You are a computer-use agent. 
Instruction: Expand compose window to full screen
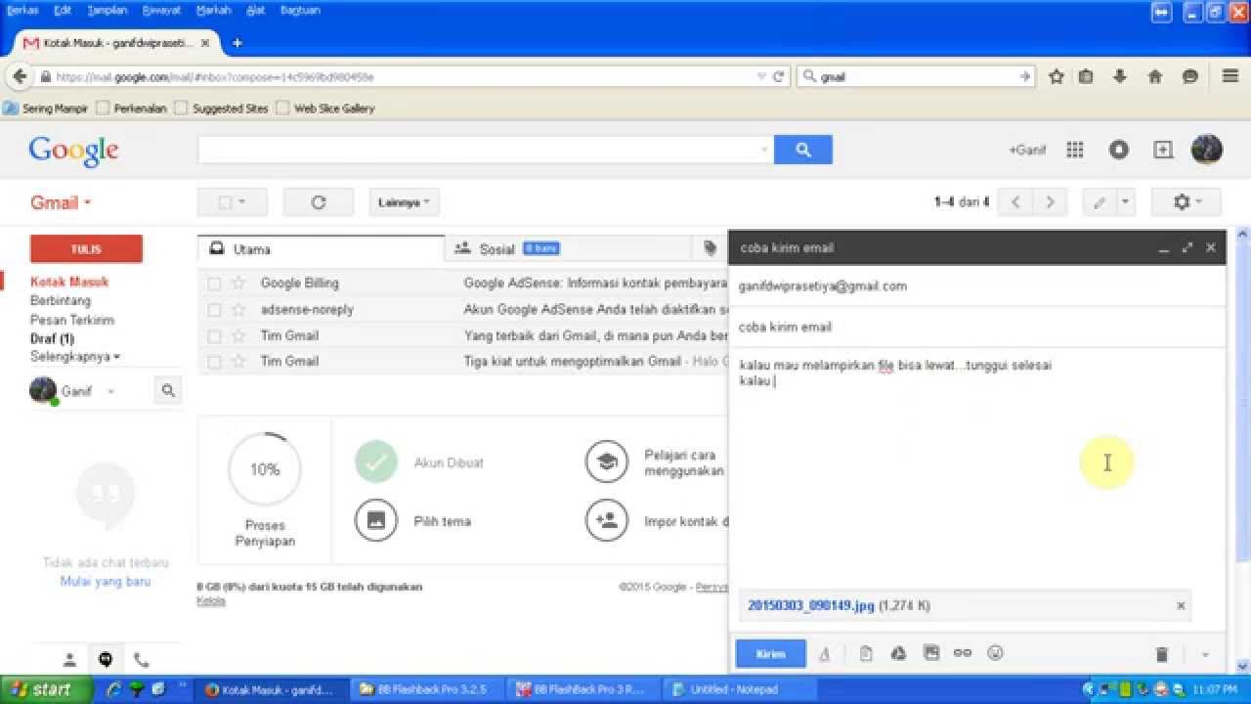[x=1186, y=248]
